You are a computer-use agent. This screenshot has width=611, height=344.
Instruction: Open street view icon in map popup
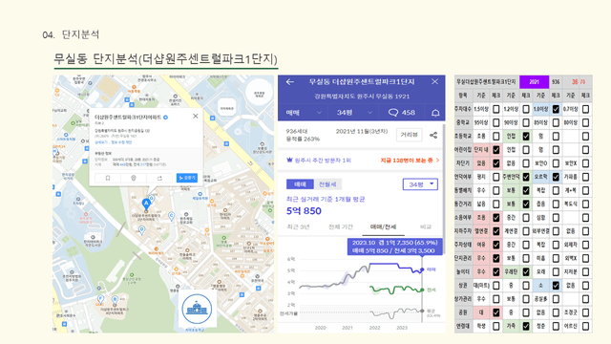click(134, 178)
